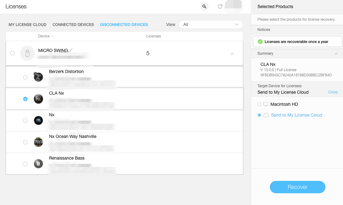Click the Nx product icon

pyautogui.click(x=38, y=121)
